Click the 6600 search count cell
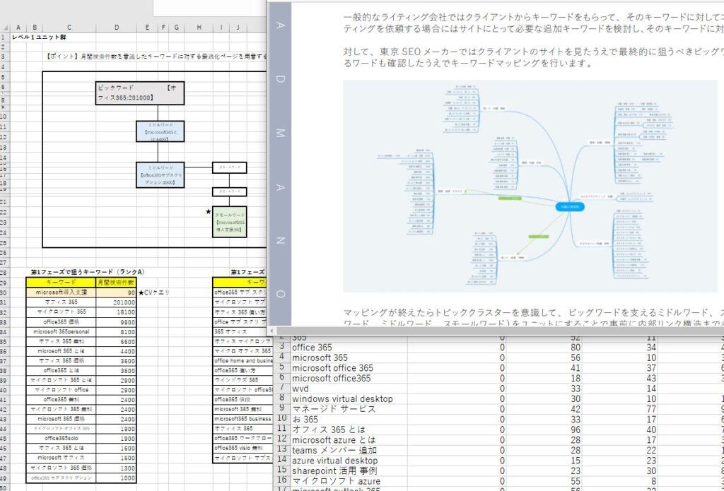This screenshot has width=724, height=491. (117, 341)
